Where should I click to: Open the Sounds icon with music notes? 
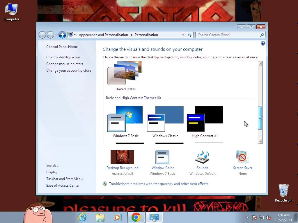click(202, 157)
